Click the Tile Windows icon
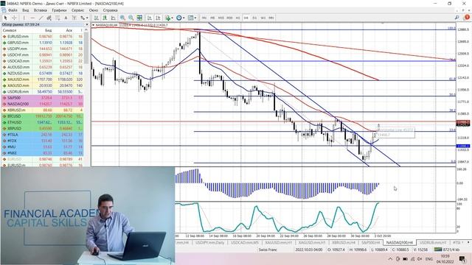This screenshot has width=472, height=265. (x=139, y=18)
